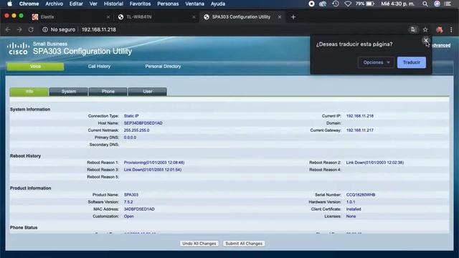Go back in browser history

point(8,29)
